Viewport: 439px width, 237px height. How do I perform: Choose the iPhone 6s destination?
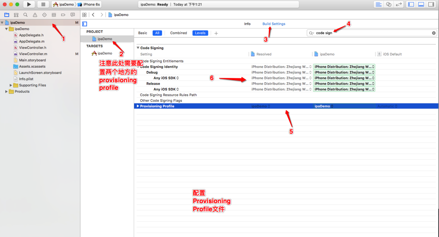[89, 4]
